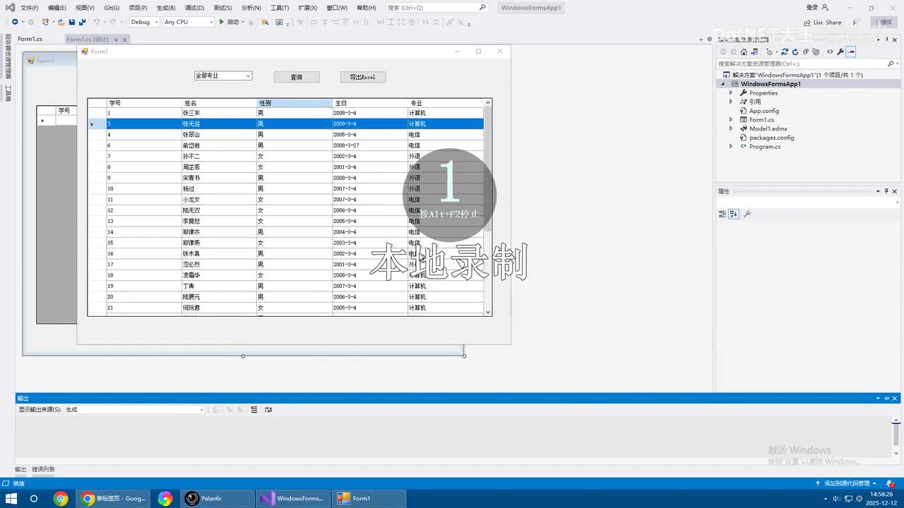Click the cell 2008-3-27 in the grid
The width and height of the screenshot is (904, 508).
(370, 145)
